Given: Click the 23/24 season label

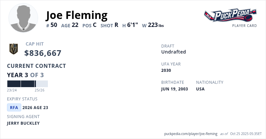Looking at the screenshot, I should pyautogui.click(x=12, y=90).
